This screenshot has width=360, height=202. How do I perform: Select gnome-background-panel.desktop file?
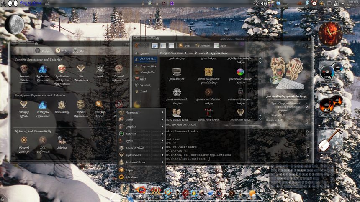coord(208,76)
